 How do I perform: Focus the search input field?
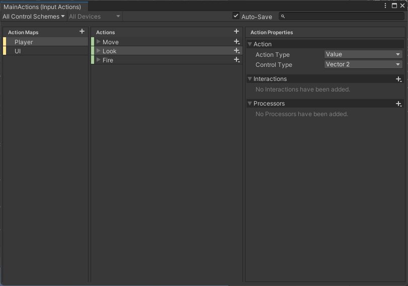[342, 17]
